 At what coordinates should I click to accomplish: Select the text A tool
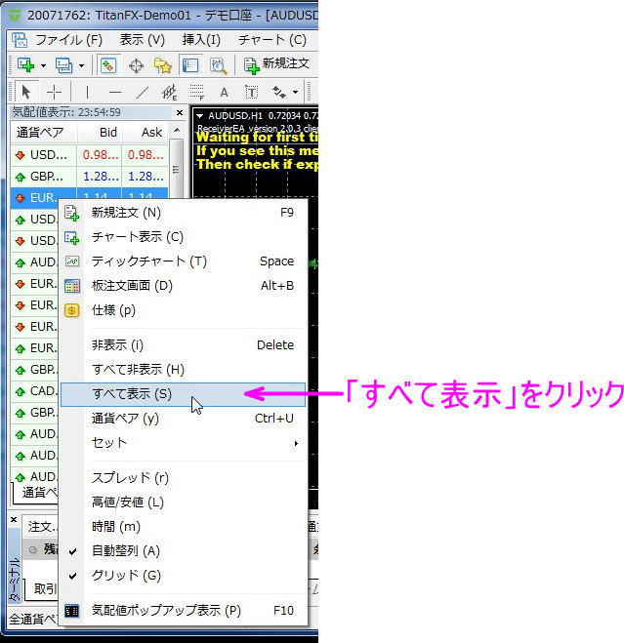(x=224, y=92)
